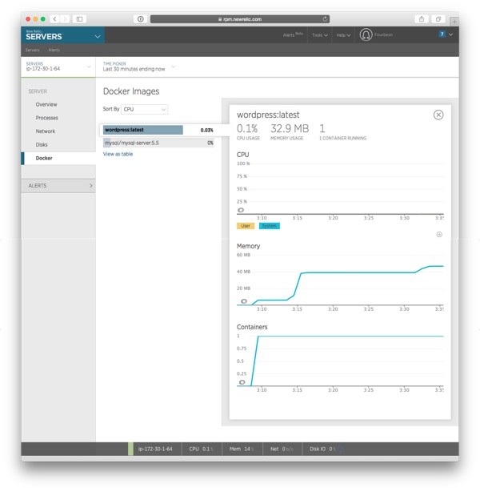This screenshot has height=488, width=480.
Task: Click the 0.1% CPU usage value
Action: click(247, 128)
